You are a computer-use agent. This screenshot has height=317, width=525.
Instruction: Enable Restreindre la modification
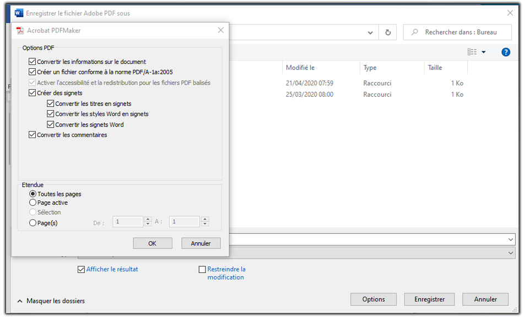pyautogui.click(x=202, y=269)
